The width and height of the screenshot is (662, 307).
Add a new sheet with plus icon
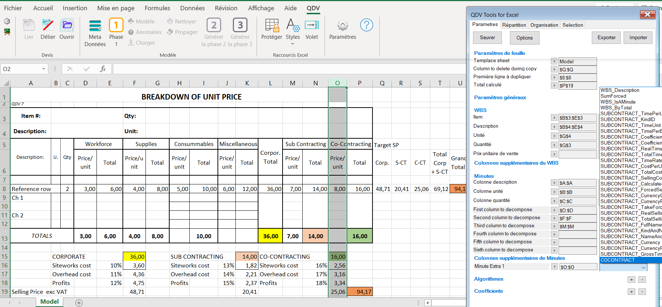[79, 303]
